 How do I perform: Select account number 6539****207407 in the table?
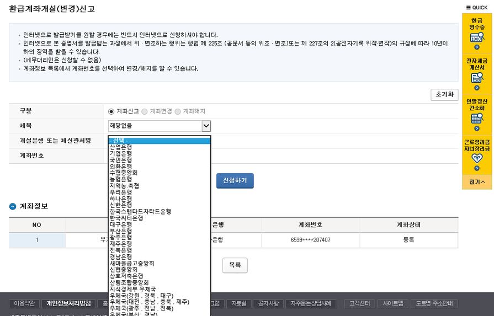310,240
